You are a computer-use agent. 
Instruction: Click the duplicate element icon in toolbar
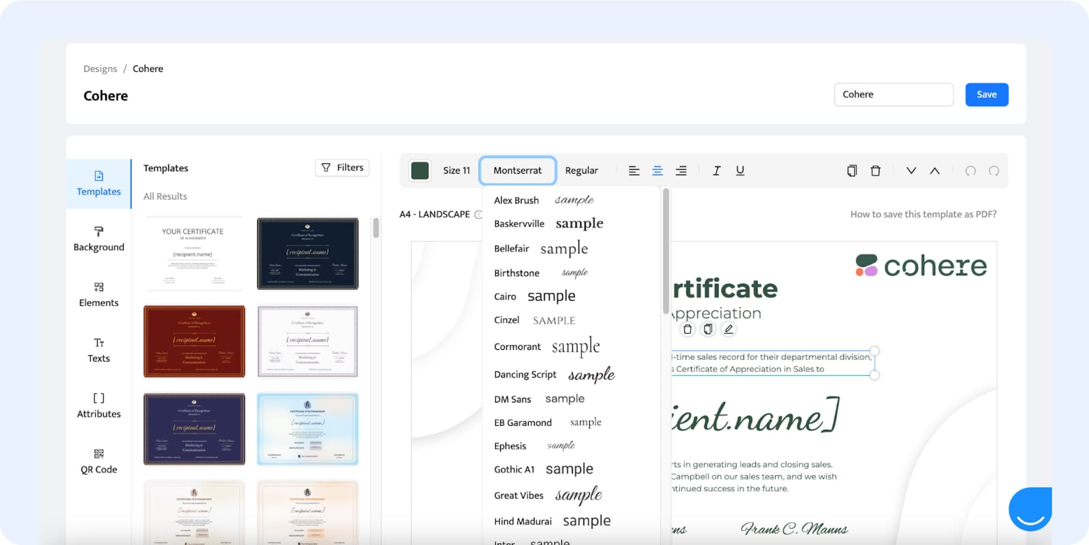851,171
